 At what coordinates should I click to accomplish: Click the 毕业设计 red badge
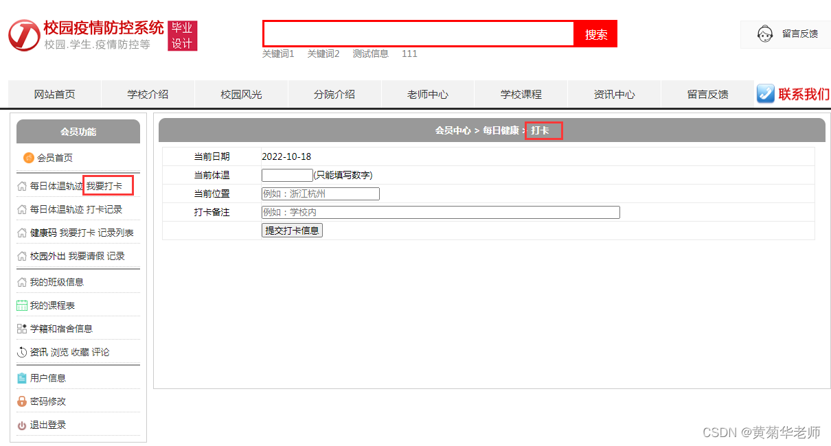(183, 36)
